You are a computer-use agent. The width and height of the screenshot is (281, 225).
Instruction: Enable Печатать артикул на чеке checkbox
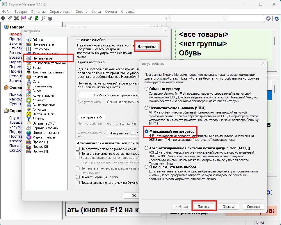pos(78,177)
